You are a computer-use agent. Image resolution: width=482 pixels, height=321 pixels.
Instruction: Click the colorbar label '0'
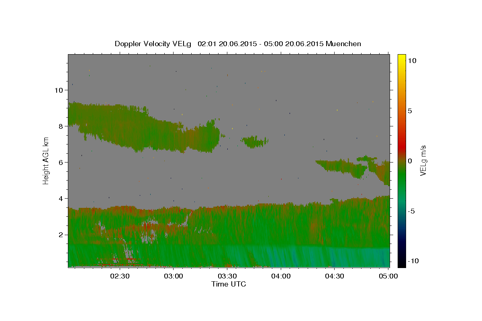(411, 161)
